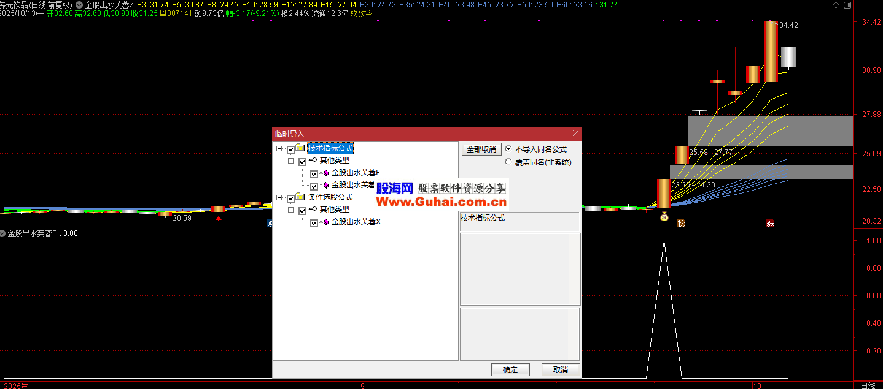Open 金股出水芙蓉F sub-chart indicator dropdown
883x389 pixels.
coord(3,233)
